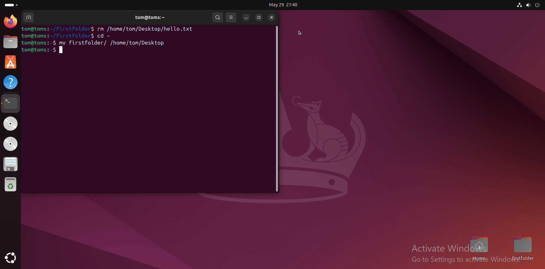This screenshot has height=269, width=545.
Task: Open the Trash from dock
Action: [10, 184]
